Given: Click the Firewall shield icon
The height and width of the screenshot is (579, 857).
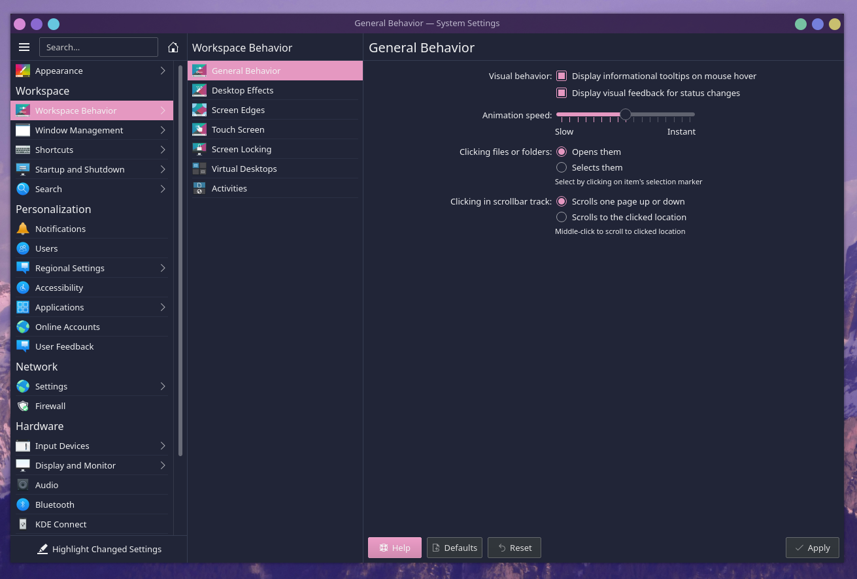Looking at the screenshot, I should click(x=23, y=406).
